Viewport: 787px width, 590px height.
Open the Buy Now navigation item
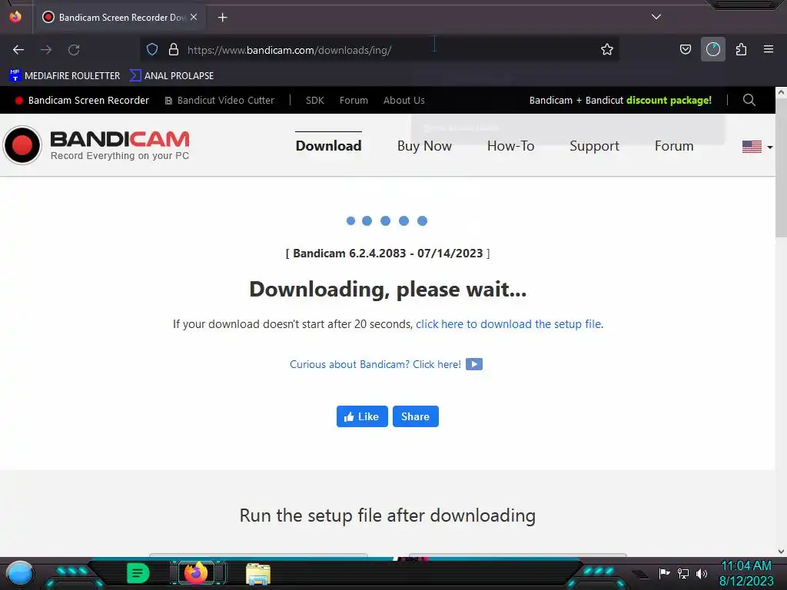[424, 145]
